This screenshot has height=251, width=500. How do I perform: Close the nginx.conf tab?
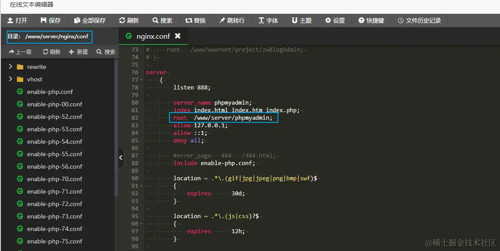pos(177,36)
